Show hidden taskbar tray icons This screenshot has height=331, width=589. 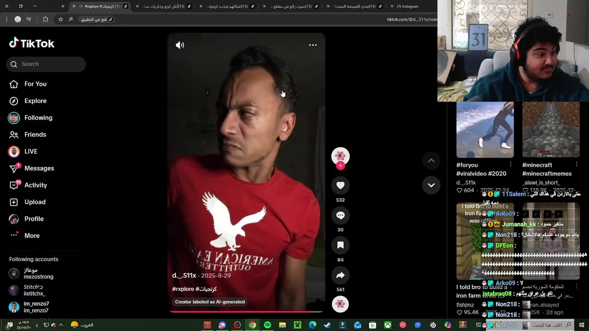point(61,325)
